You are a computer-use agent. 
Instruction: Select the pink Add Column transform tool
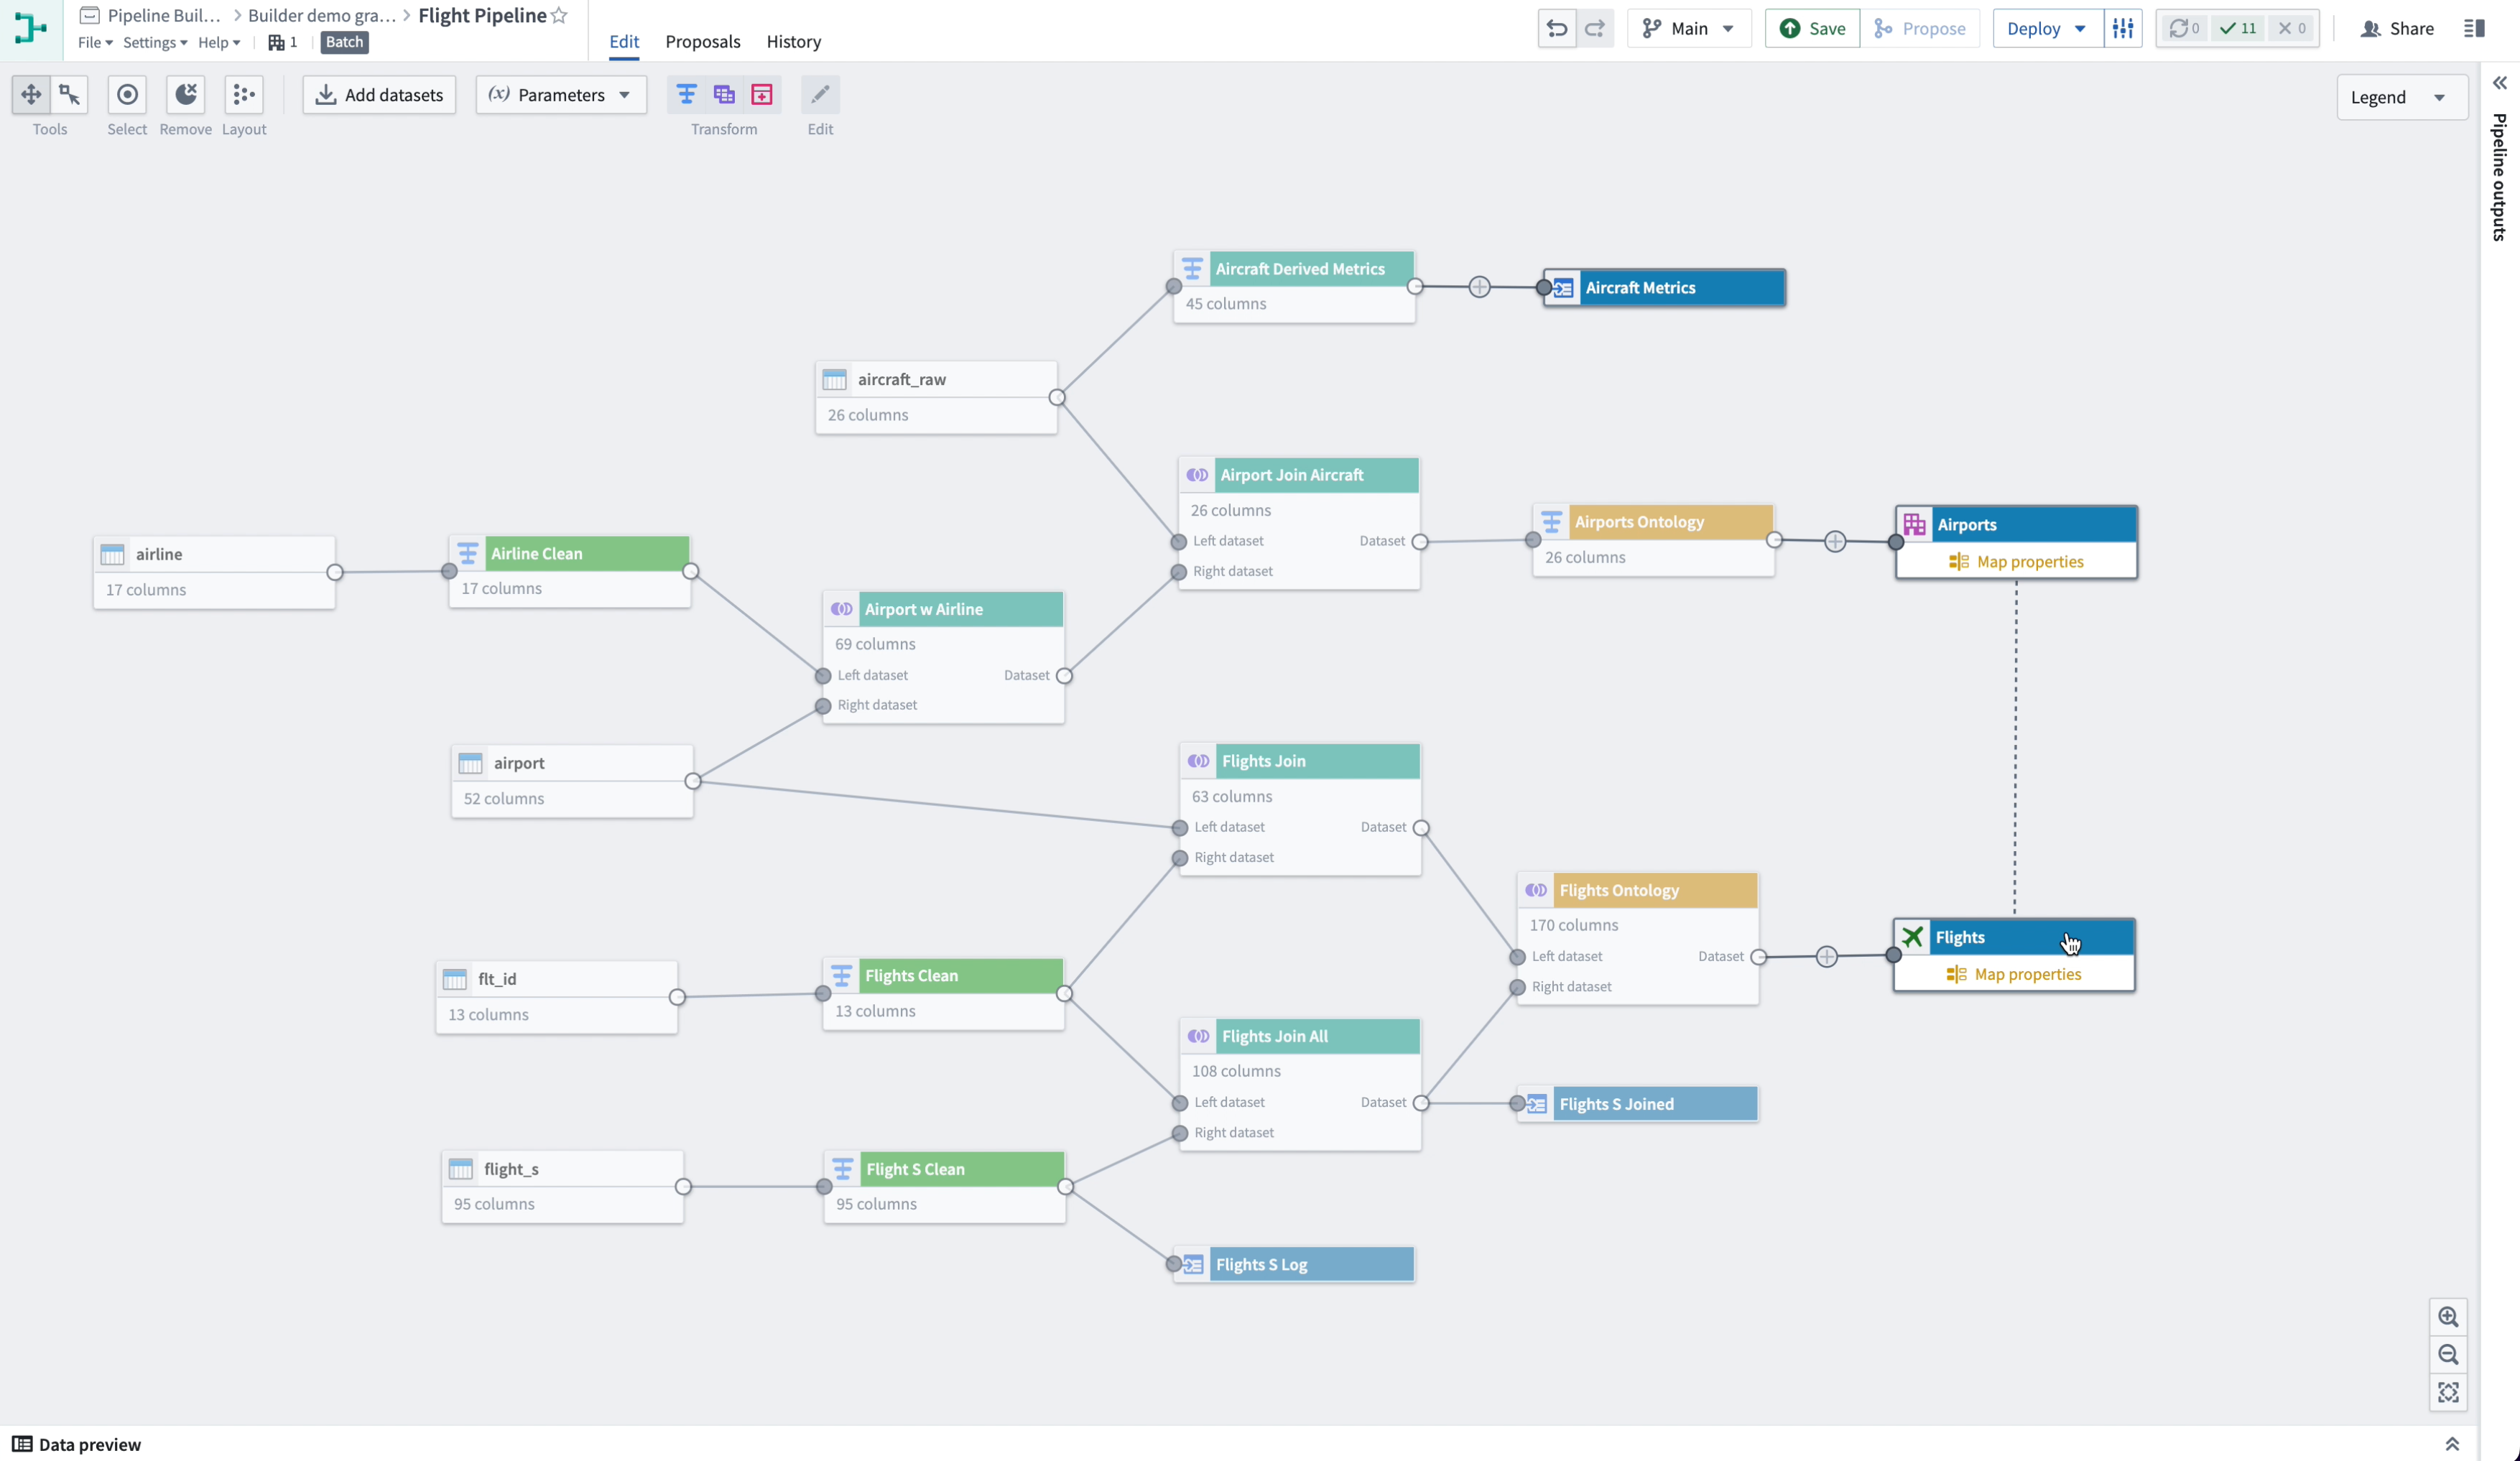click(x=762, y=94)
